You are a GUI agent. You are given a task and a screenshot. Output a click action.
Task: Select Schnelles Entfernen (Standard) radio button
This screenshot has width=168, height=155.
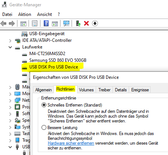pyautogui.click(x=44, y=105)
